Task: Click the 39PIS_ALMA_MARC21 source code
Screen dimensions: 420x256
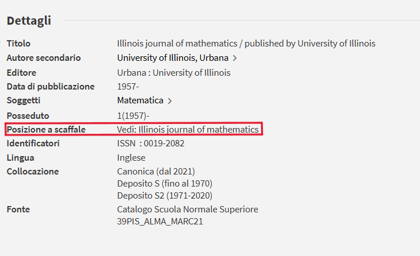Action: 160,221
